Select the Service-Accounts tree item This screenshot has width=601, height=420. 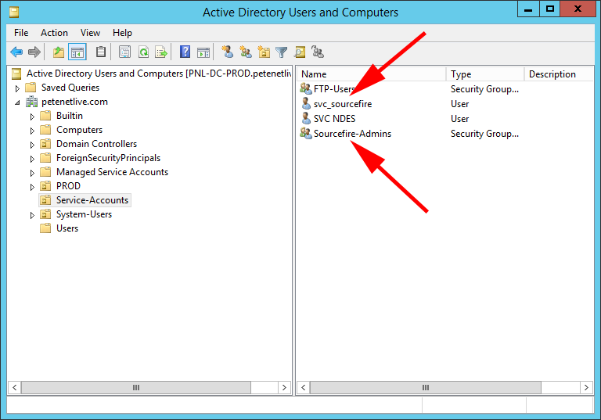pos(92,200)
